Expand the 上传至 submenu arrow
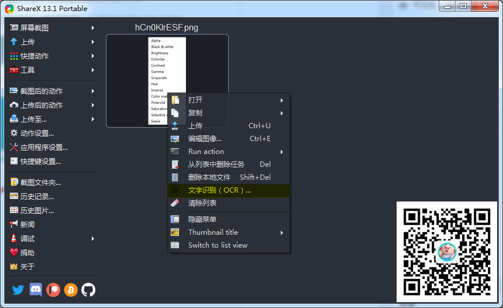 tap(93, 119)
